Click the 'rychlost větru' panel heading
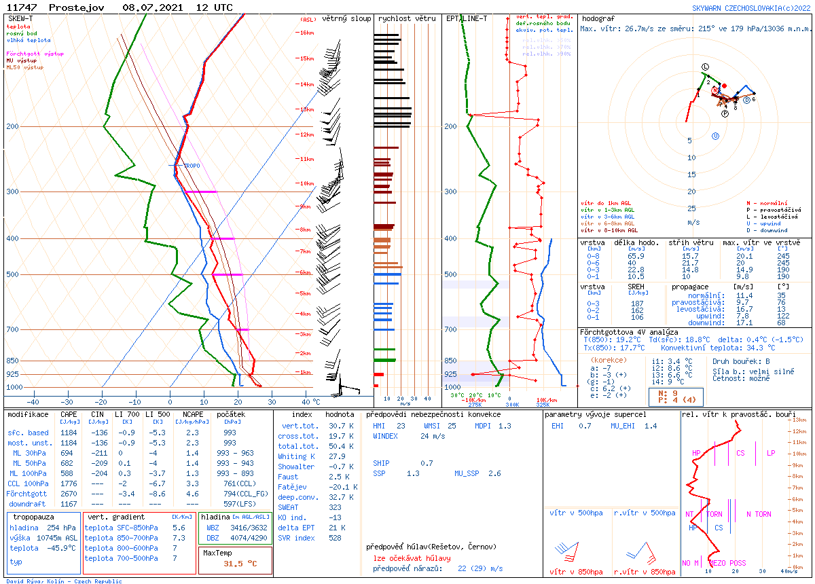This screenshot has width=815, height=584. tap(407, 18)
